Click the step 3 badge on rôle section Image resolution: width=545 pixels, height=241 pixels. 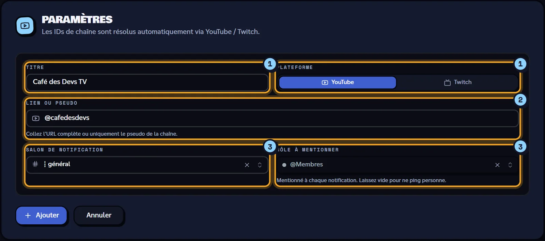520,147
